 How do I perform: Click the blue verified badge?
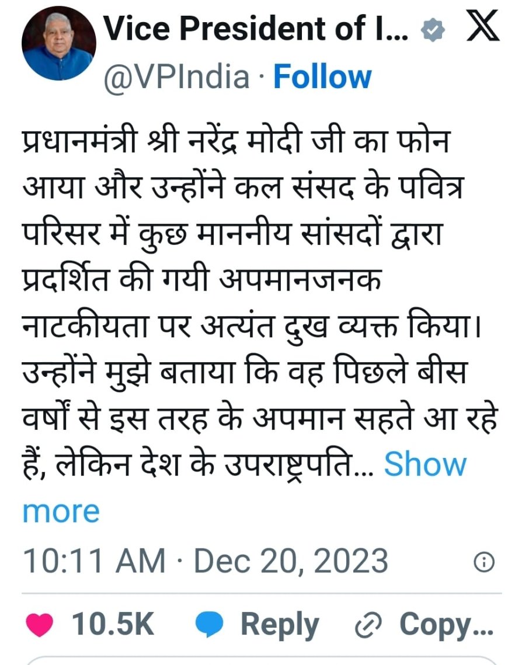point(432,30)
